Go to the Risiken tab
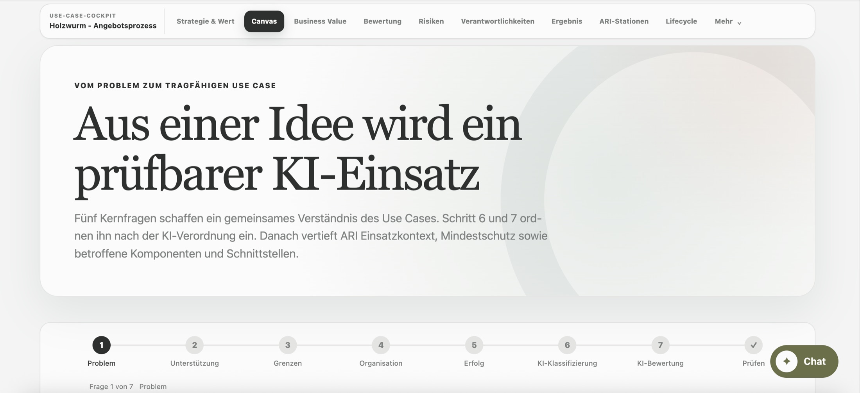This screenshot has height=393, width=860. pyautogui.click(x=431, y=21)
